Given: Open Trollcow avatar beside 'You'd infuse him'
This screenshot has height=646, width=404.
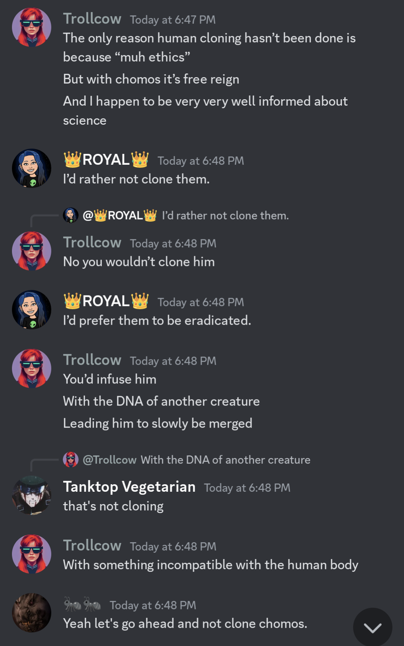Looking at the screenshot, I should click(x=32, y=369).
